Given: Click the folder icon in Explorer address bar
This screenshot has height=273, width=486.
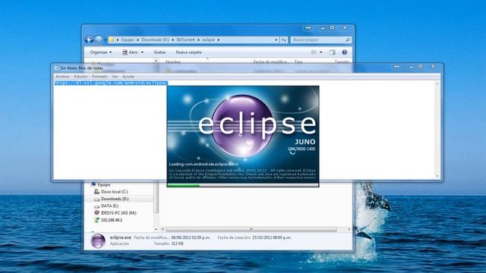Looking at the screenshot, I should 112,39.
